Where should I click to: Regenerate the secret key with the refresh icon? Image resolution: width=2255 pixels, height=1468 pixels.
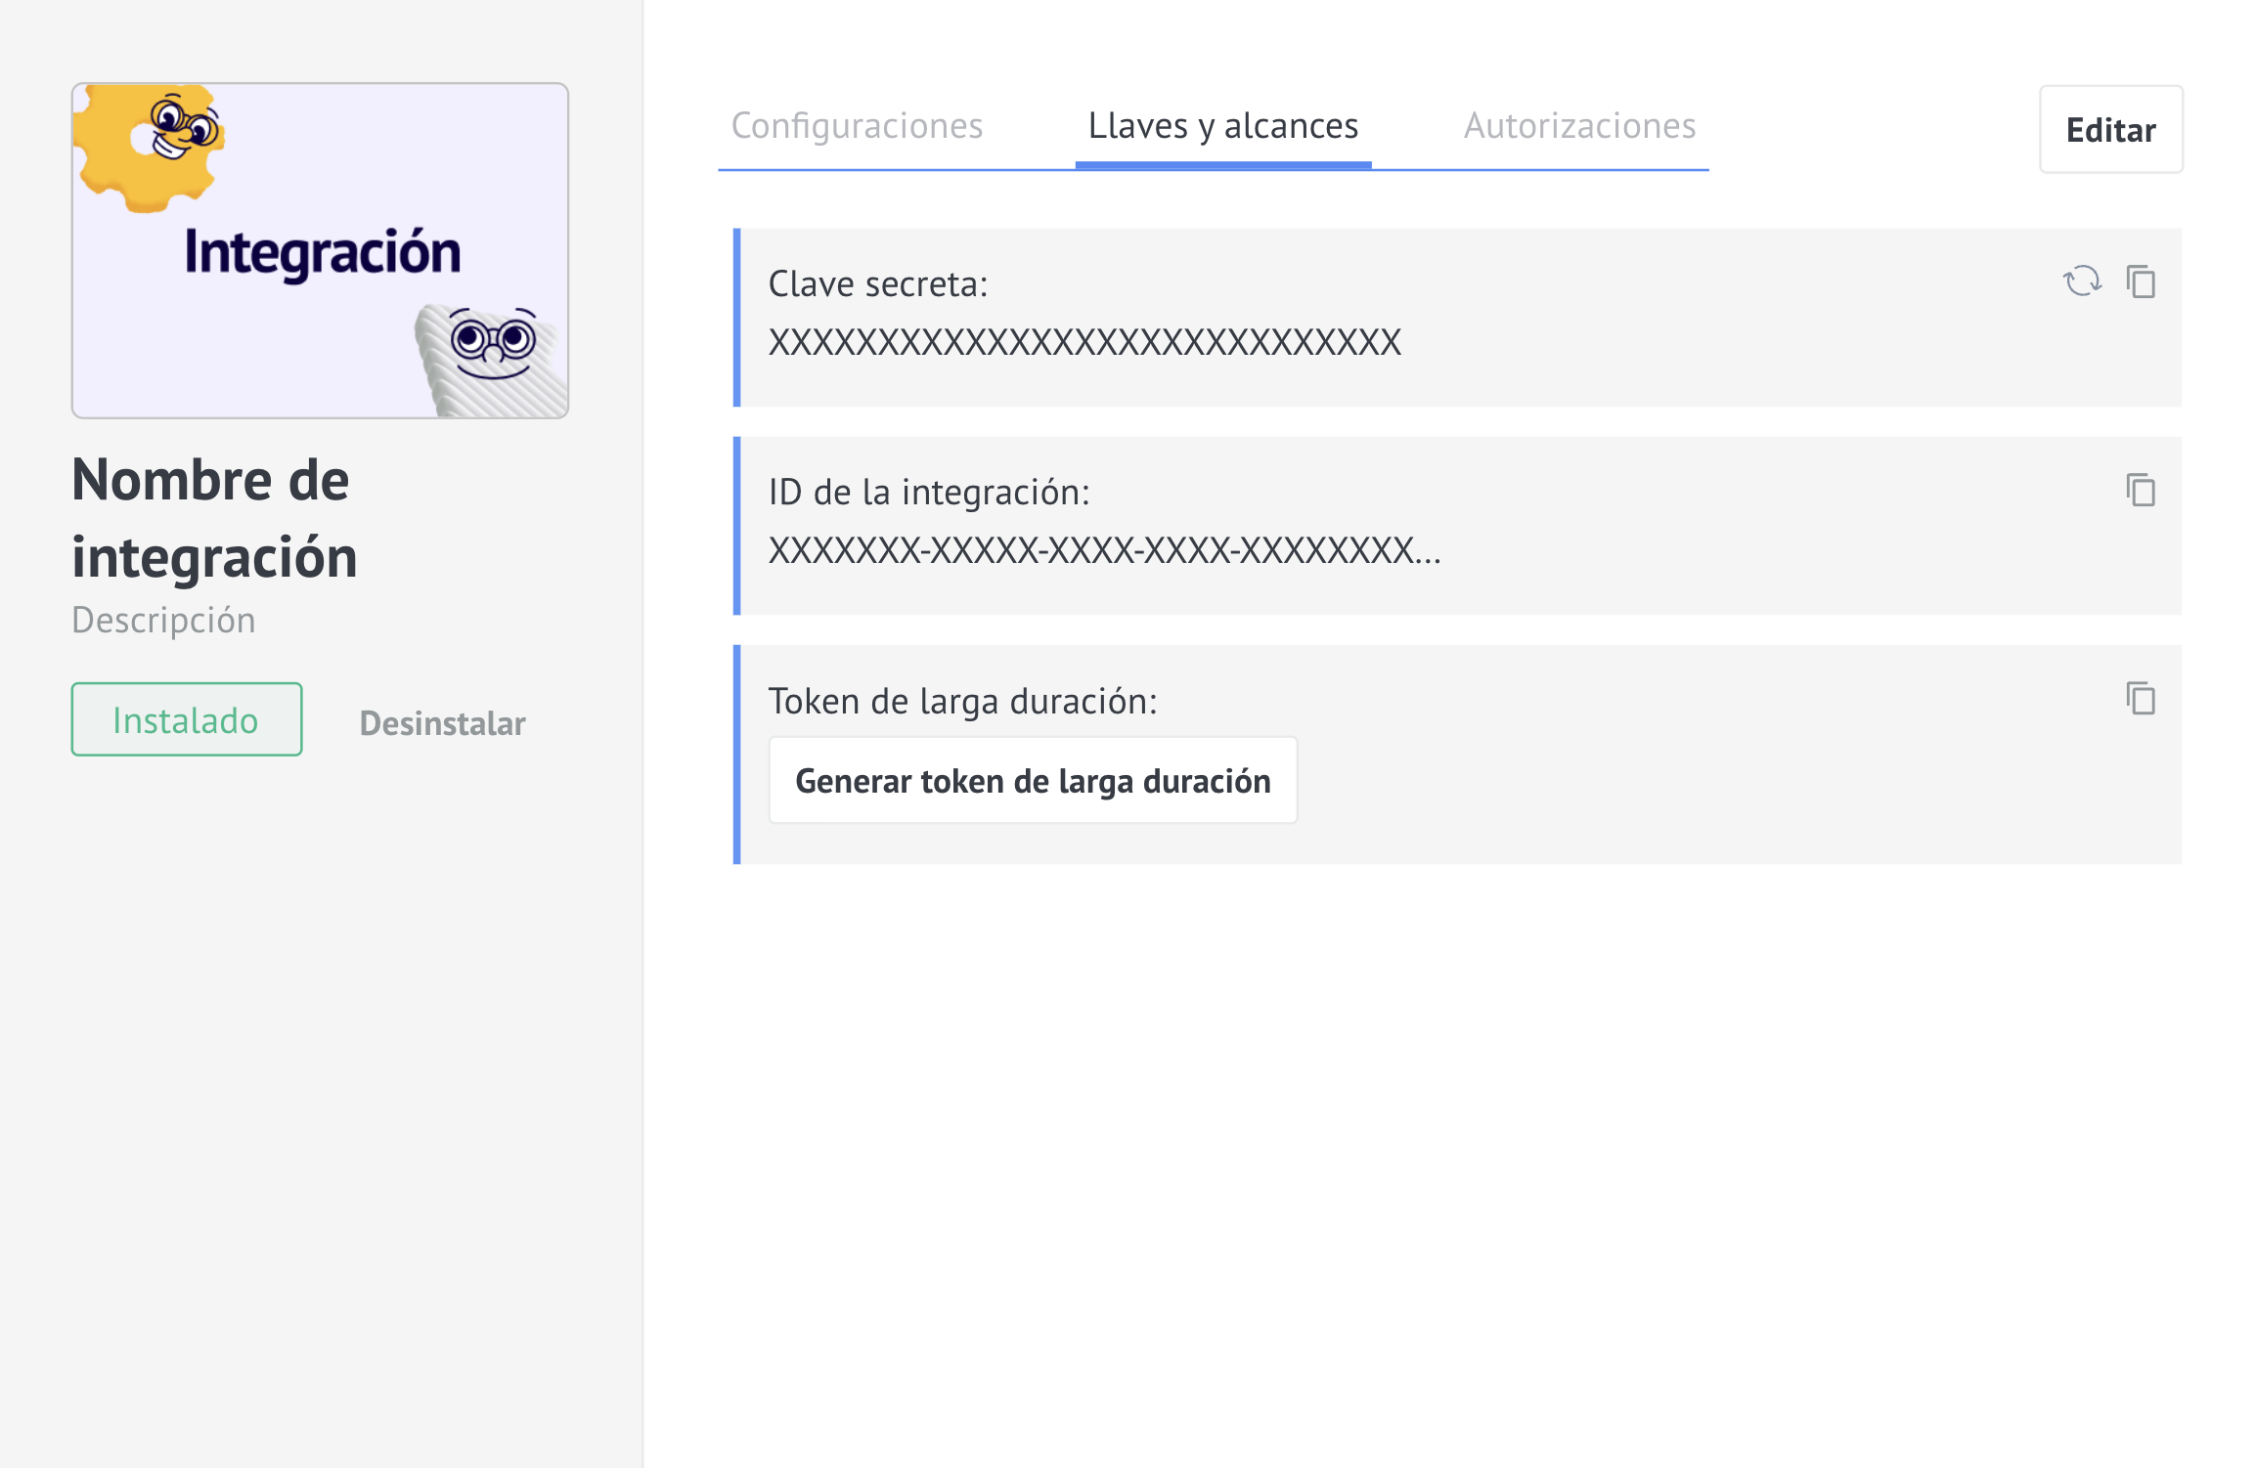pos(2081,281)
